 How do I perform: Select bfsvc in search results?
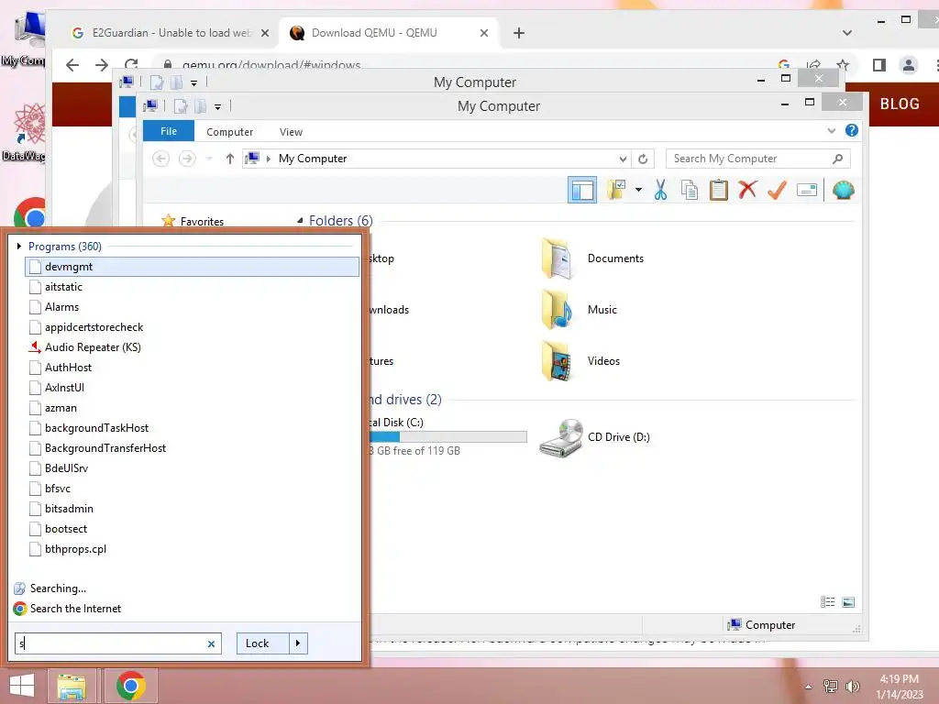coord(193,489)
